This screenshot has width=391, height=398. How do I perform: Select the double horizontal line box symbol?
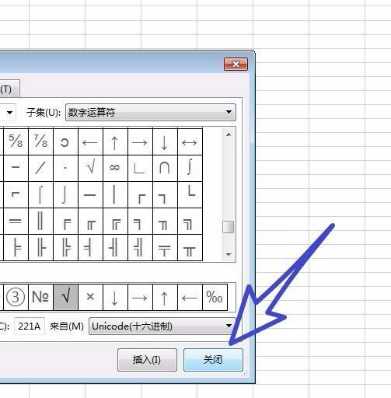(x=16, y=222)
